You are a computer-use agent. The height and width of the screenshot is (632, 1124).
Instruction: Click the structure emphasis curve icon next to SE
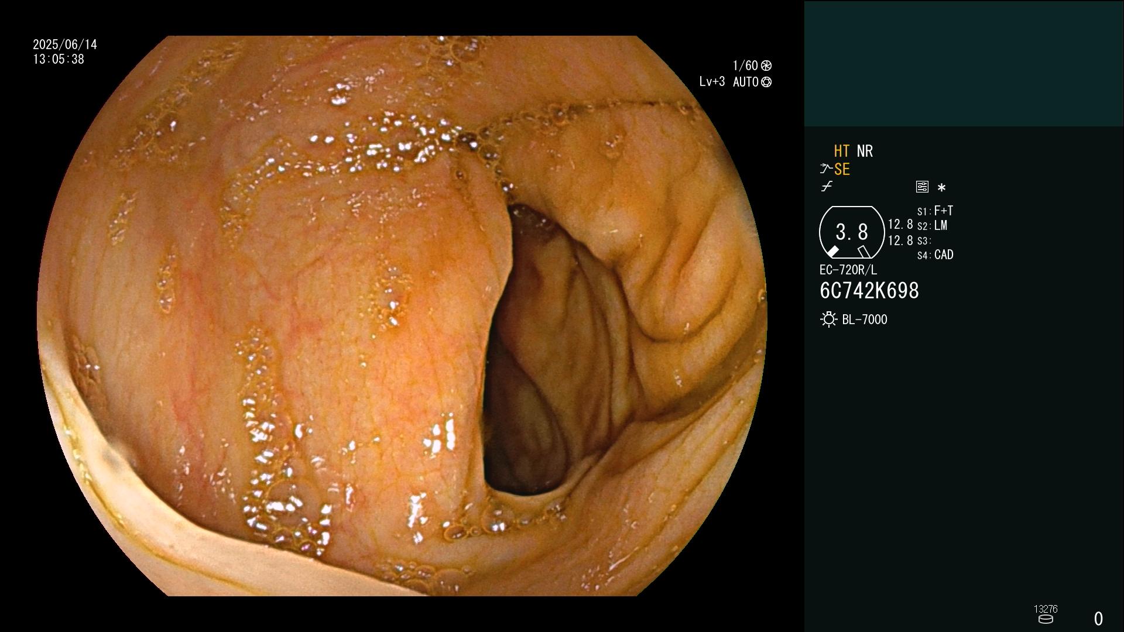[x=826, y=169]
